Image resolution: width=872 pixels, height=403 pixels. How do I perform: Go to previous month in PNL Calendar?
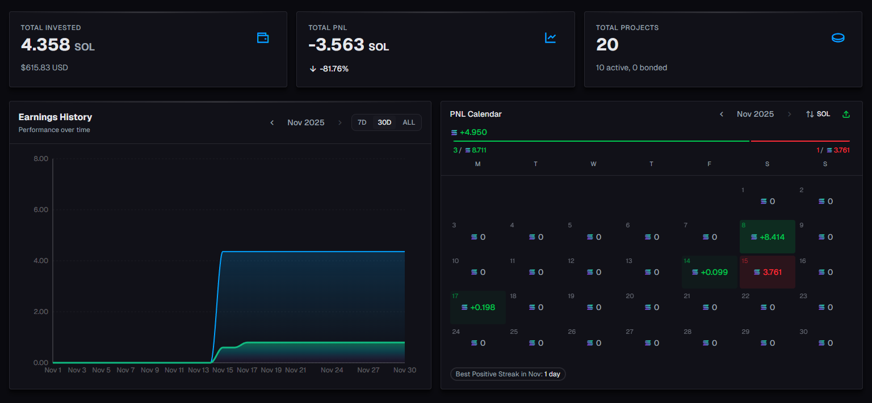(722, 113)
